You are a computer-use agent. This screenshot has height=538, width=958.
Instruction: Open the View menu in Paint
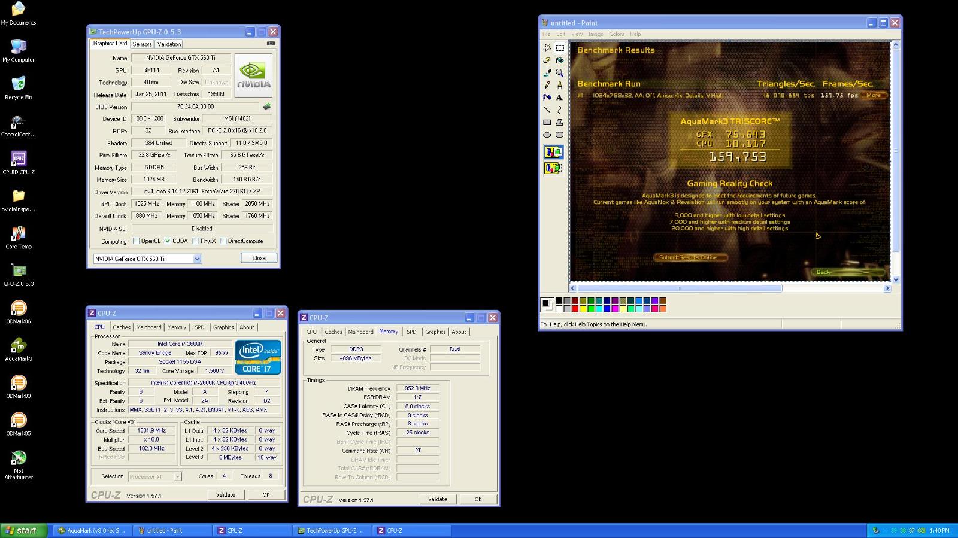(577, 34)
